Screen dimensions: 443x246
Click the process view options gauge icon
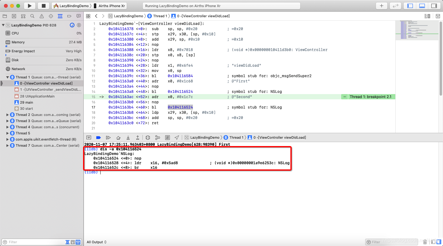click(72, 25)
